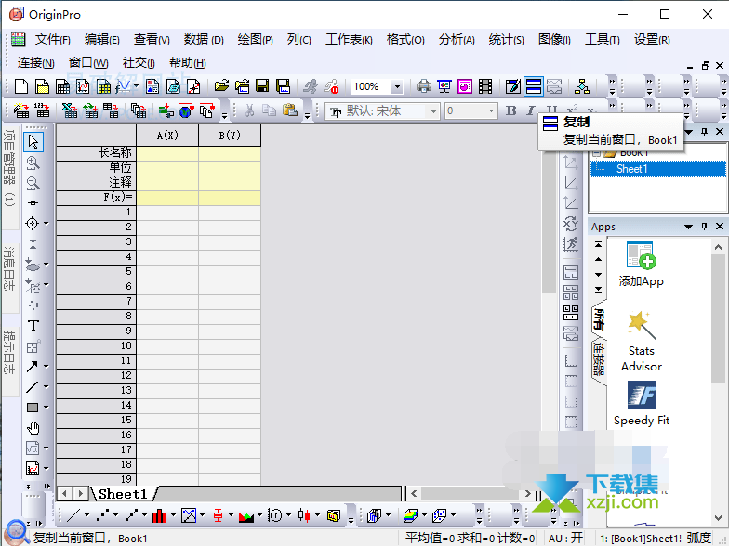
Task: Select the Pointer tool
Action: (x=33, y=141)
